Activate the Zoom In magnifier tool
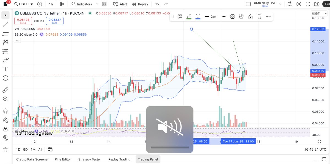The height and width of the screenshot is (164, 330). pos(5,99)
